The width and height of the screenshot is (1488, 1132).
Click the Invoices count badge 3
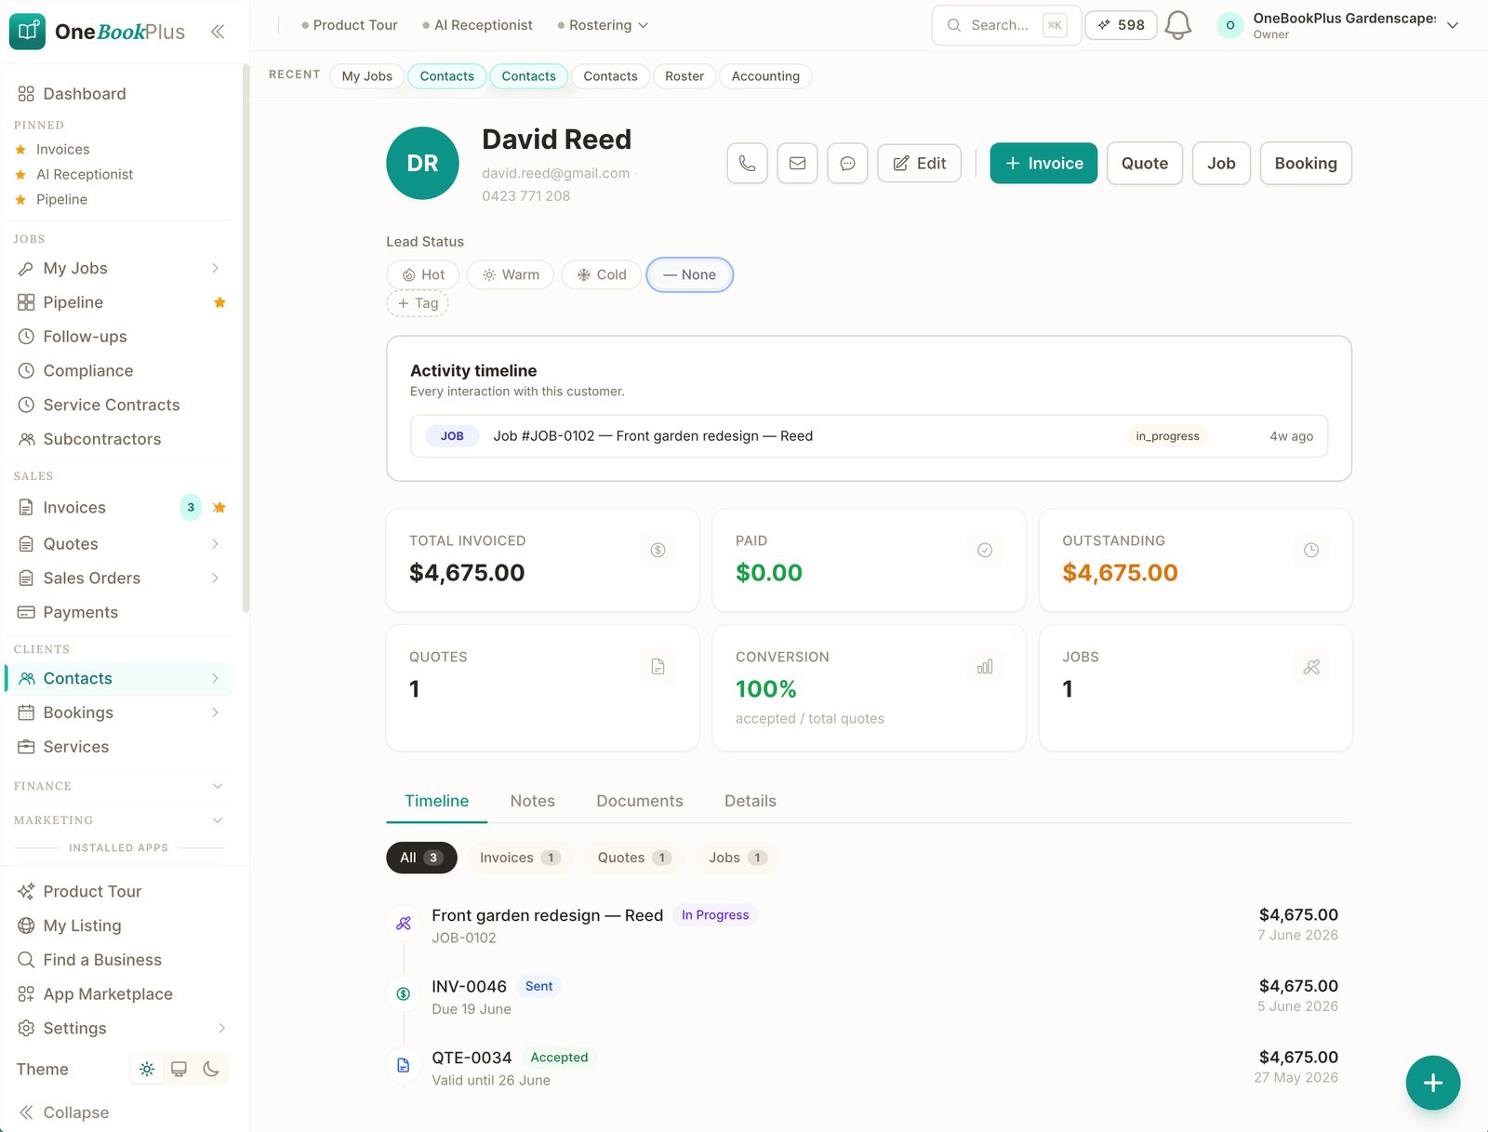pos(191,507)
